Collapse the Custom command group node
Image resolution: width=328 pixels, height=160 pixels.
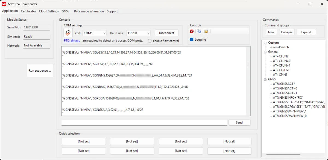[x=265, y=43]
